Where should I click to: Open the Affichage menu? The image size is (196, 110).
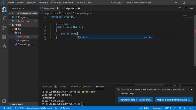point(43,2)
